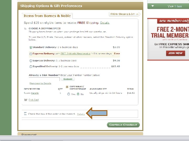Image resolution: width=189 pixels, height=141 pixels.
Task: Pick Expedited Delivery for $15.48
Action: (x=31, y=66)
